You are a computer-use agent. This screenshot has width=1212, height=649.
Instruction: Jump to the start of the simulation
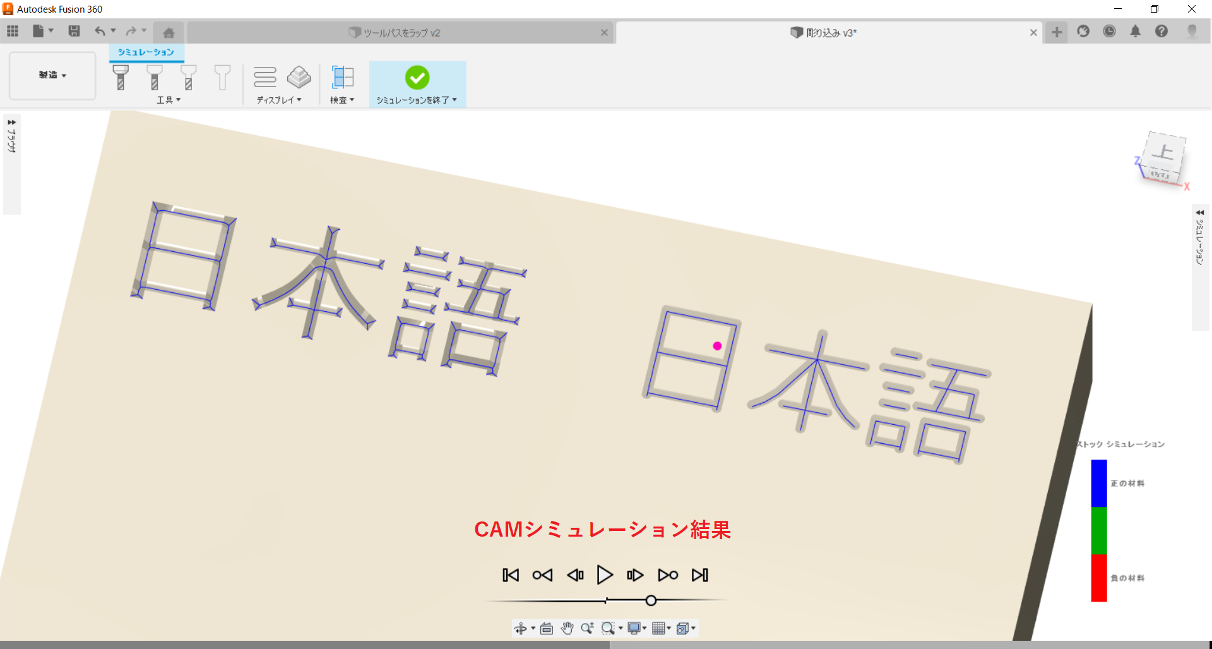(510, 575)
